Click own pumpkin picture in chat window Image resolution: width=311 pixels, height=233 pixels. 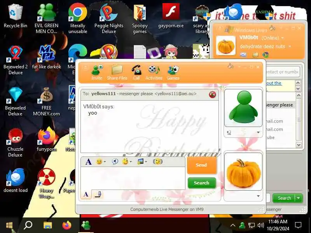tap(243, 172)
